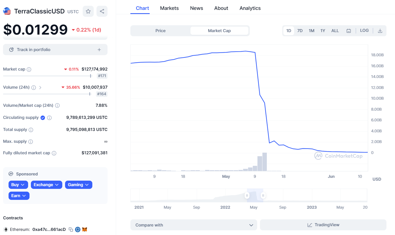
Task: Click the right handle of timeline range selector
Action: pos(263,195)
